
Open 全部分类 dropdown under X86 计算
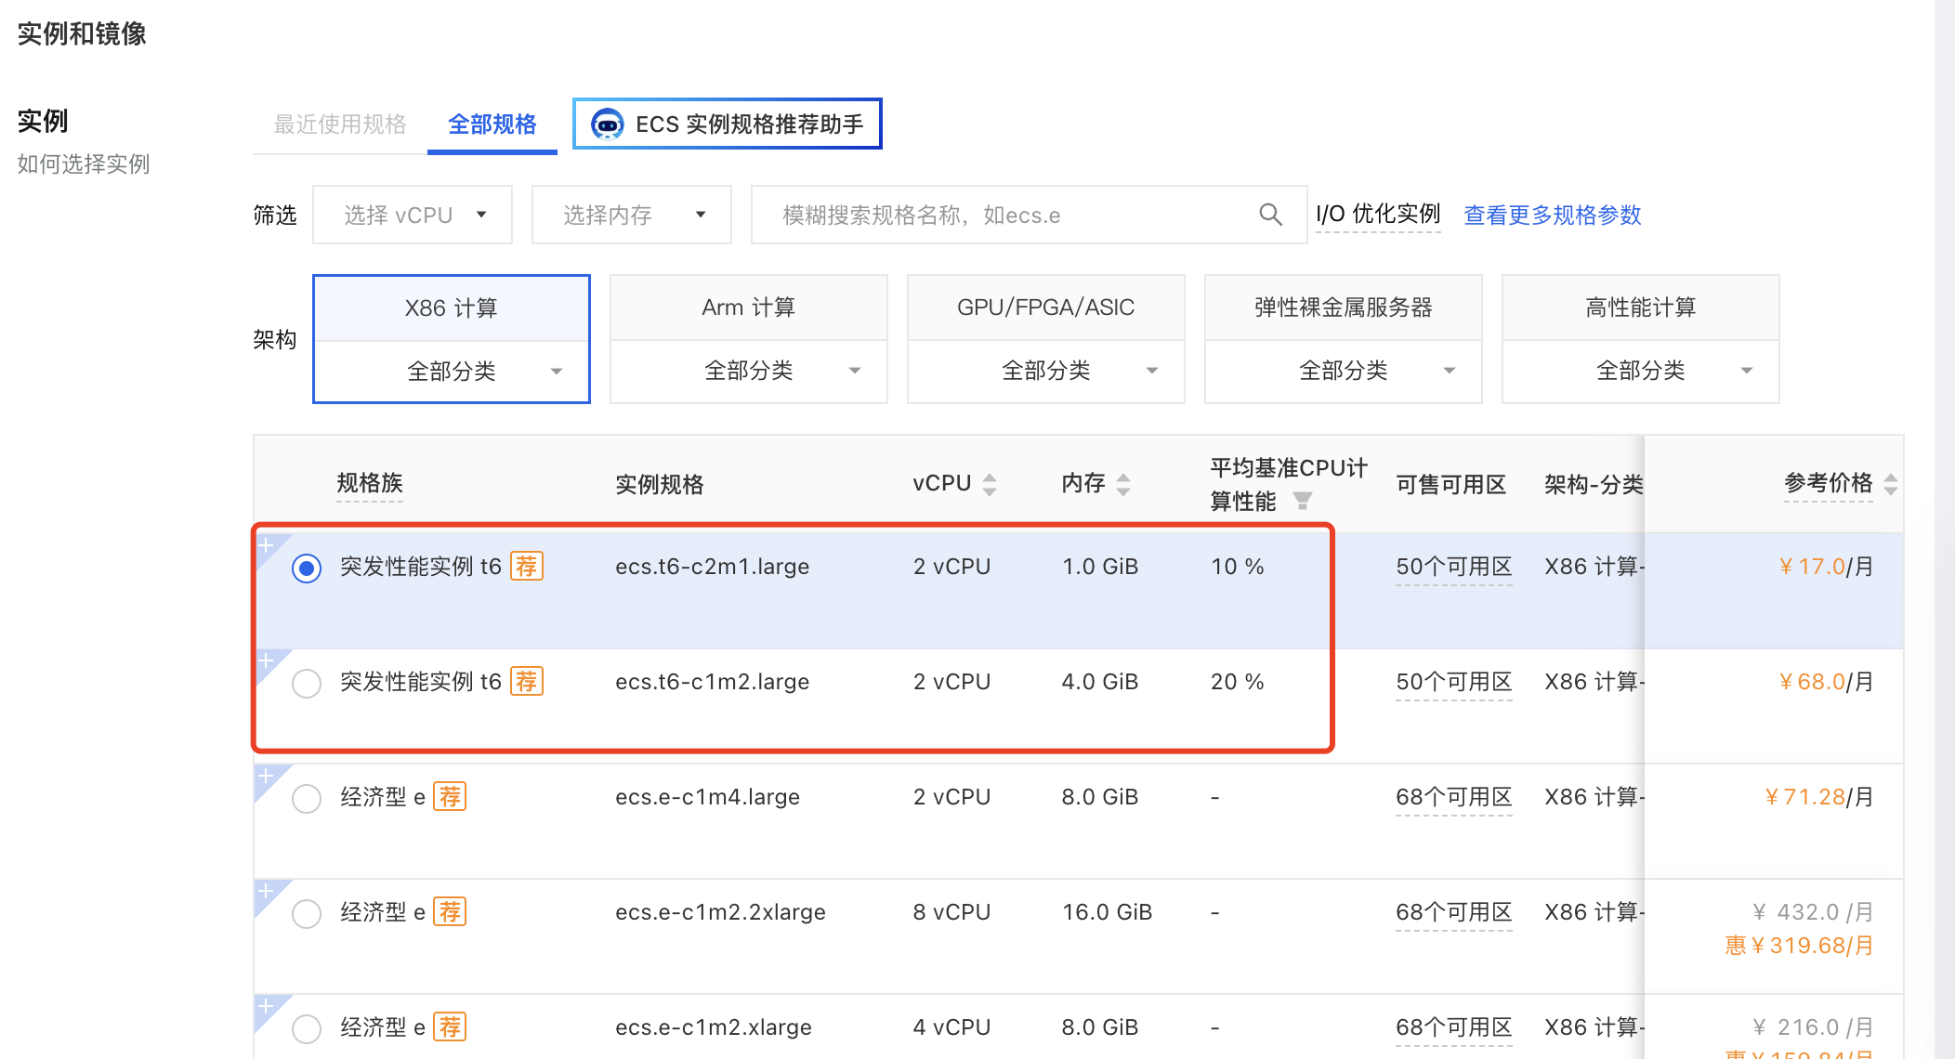click(x=452, y=372)
